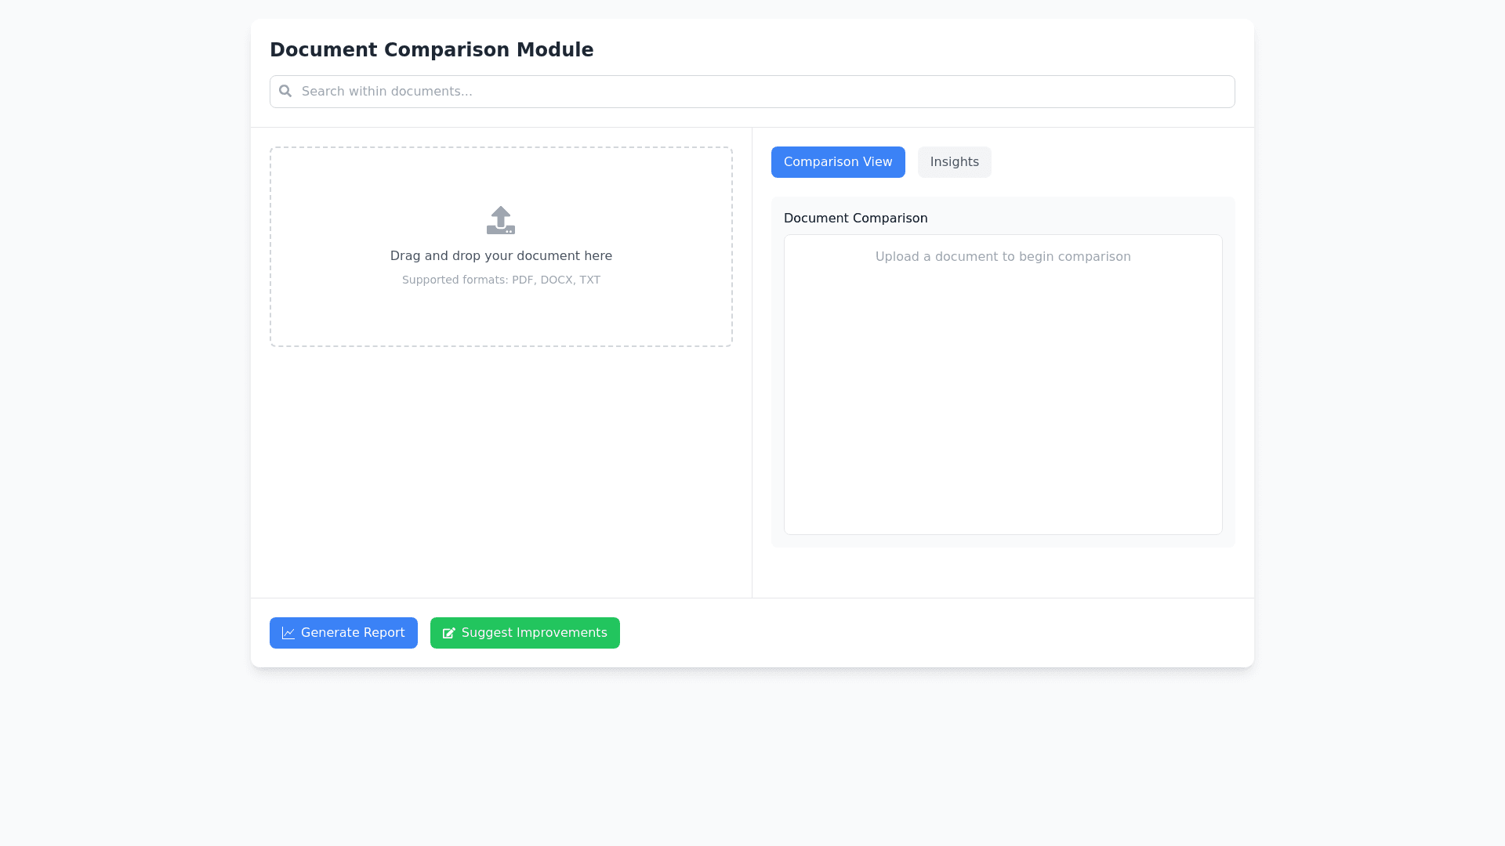The image size is (1505, 846).
Task: Click the magnifying glass search icon
Action: (x=285, y=92)
